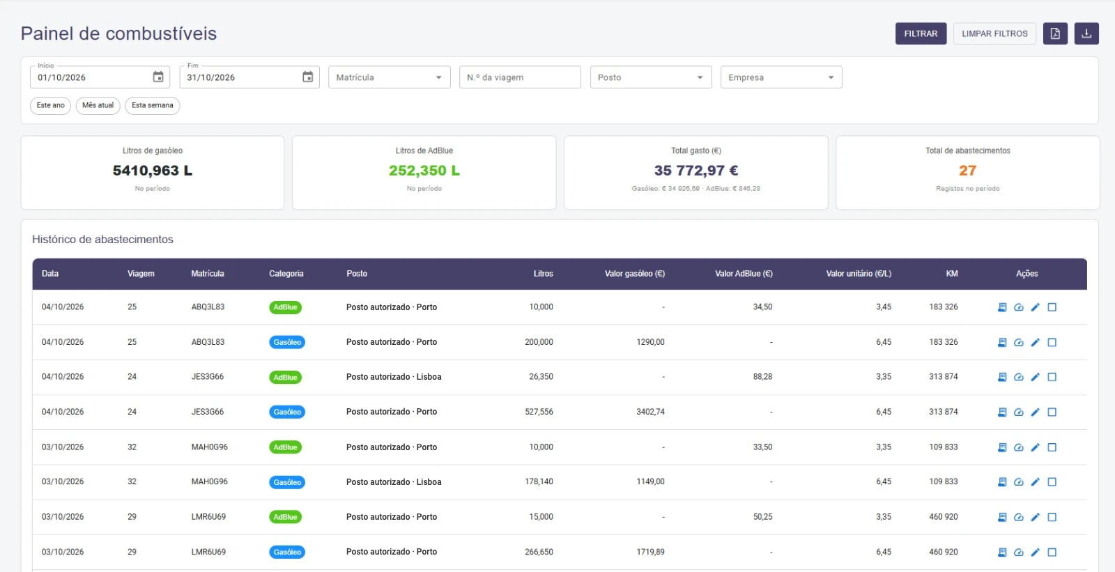The width and height of the screenshot is (1115, 572).
Task: Open the Fim date calendar picker
Action: (x=308, y=77)
